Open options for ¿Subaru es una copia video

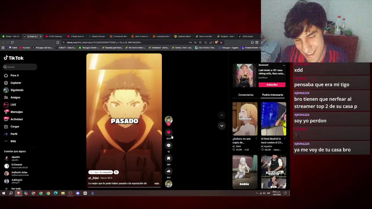pos(256,139)
